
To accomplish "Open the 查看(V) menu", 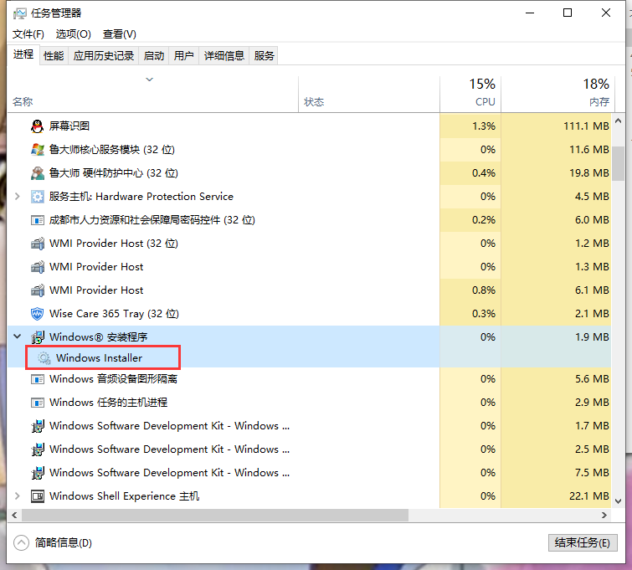I will [120, 34].
